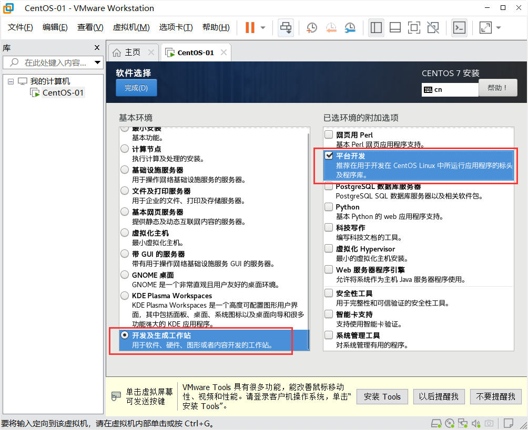Click the stretch guest display icon
This screenshot has height=430, width=528.
click(485, 28)
